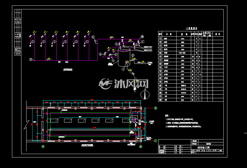247x168 pixels.
Task: Click the 重量(kg) column header
Action: click(207, 33)
